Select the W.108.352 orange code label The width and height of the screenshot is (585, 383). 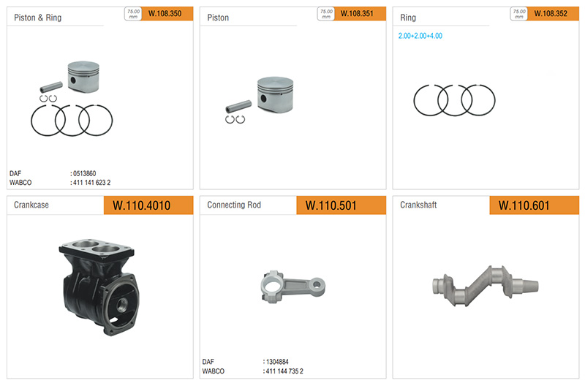pos(553,14)
